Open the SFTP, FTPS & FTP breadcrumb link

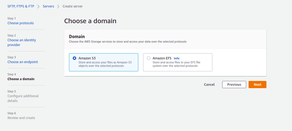pos(21,6)
